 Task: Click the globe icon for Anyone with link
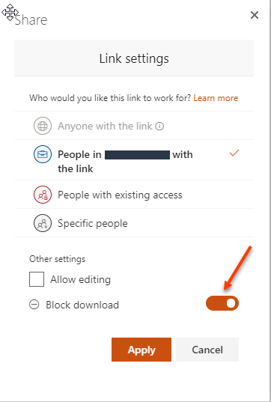tap(43, 126)
